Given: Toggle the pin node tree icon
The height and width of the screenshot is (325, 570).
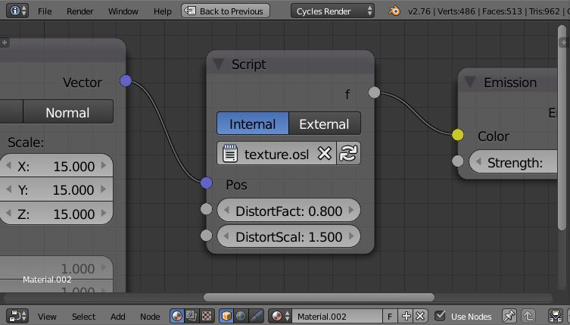Looking at the screenshot, I should (509, 316).
